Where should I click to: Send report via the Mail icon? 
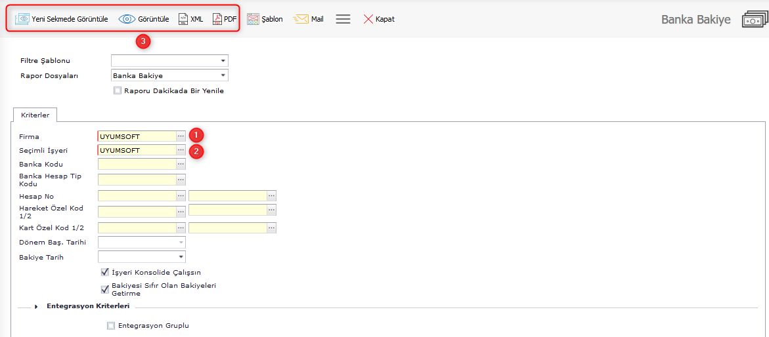click(x=301, y=19)
